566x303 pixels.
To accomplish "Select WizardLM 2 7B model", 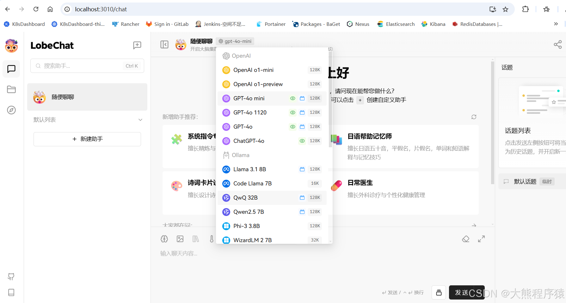I will [x=272, y=240].
